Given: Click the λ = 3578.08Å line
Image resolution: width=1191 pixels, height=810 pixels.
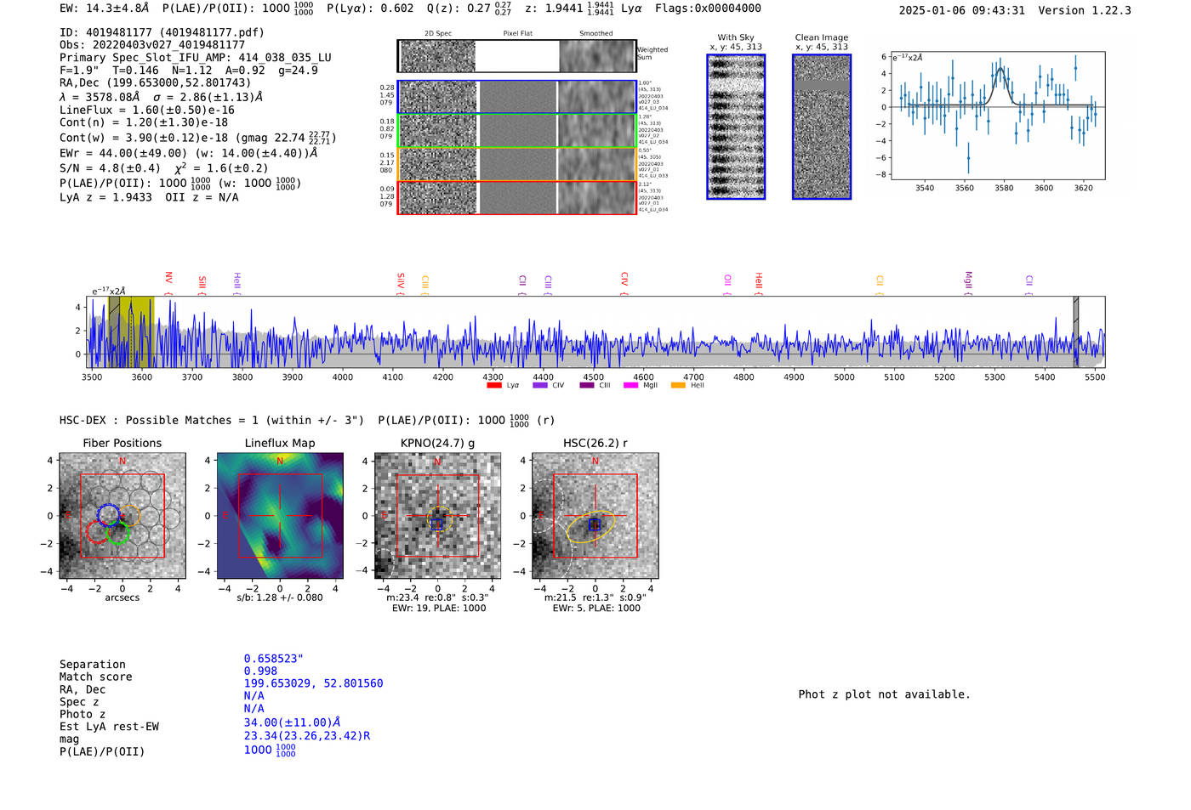Looking at the screenshot, I should point(161,96).
